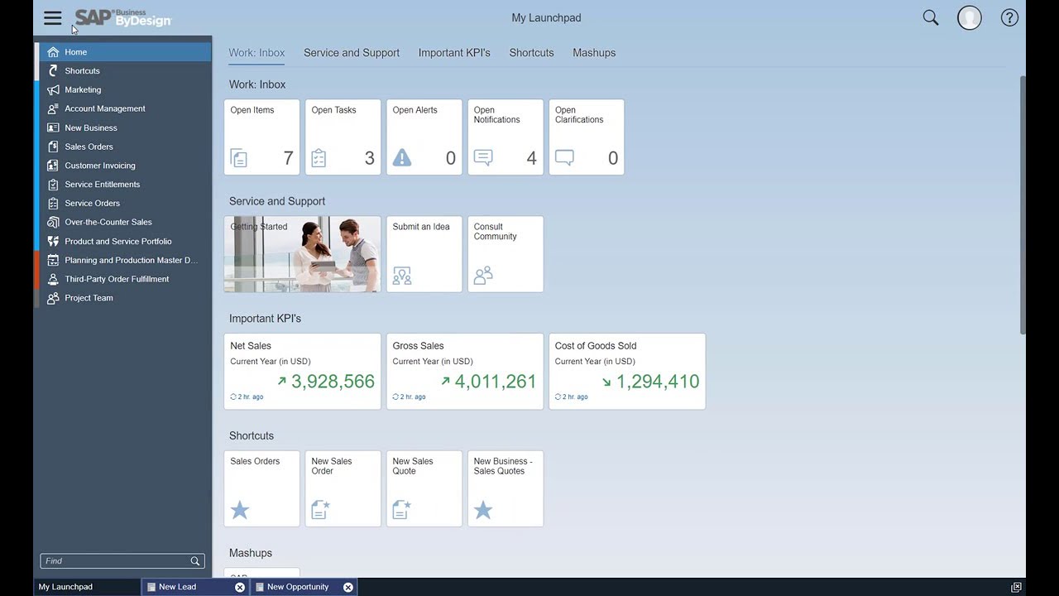Open the Cost of Goods Sold KPI tile
Viewport: 1059px width, 596px height.
(x=627, y=372)
